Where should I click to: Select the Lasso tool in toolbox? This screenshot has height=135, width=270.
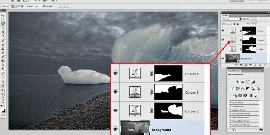[x=3, y=24]
